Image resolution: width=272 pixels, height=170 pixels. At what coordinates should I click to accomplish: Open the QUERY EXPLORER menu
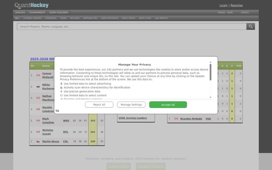[59, 12]
